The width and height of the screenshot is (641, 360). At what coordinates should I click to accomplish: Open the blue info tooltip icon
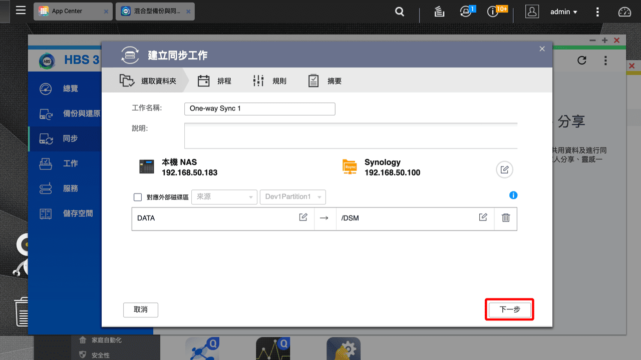513,195
